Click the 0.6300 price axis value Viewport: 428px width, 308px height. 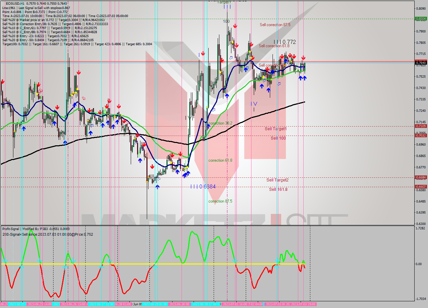421,224
